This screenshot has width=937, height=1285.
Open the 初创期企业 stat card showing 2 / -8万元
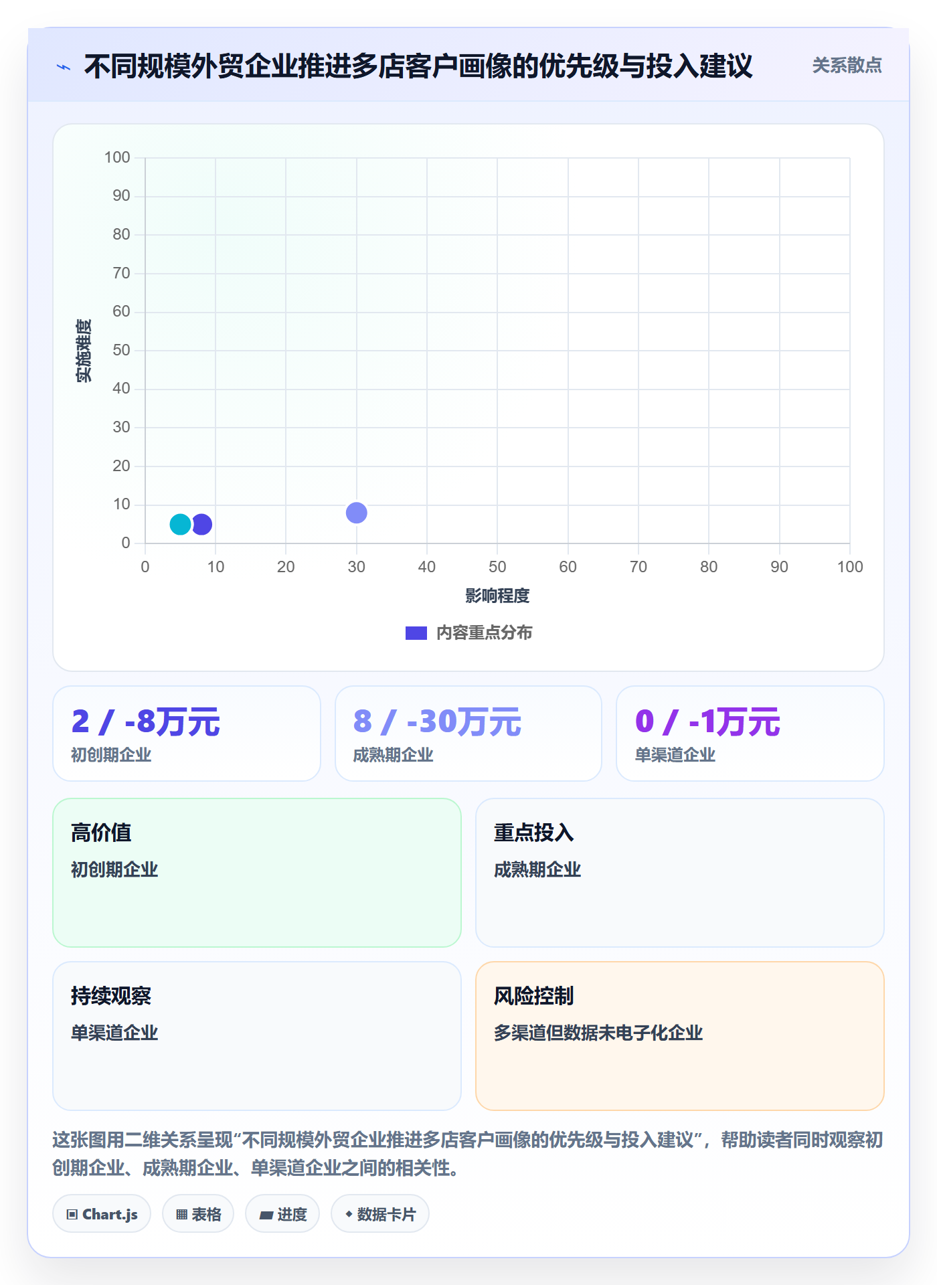point(187,734)
